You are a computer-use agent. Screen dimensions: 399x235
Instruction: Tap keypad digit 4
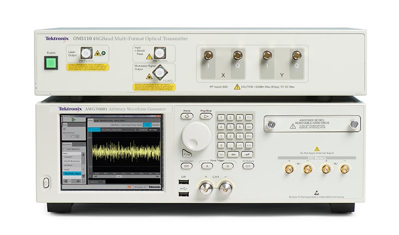(x=221, y=126)
